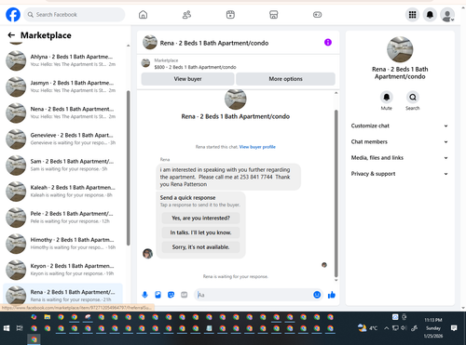Send quick reply 'In talks. I'll let you know.'

tap(200, 232)
